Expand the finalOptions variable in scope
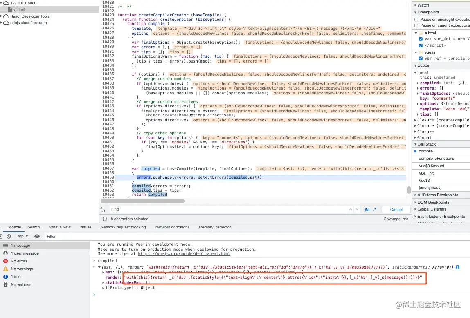This screenshot has height=318, width=470. click(418, 94)
